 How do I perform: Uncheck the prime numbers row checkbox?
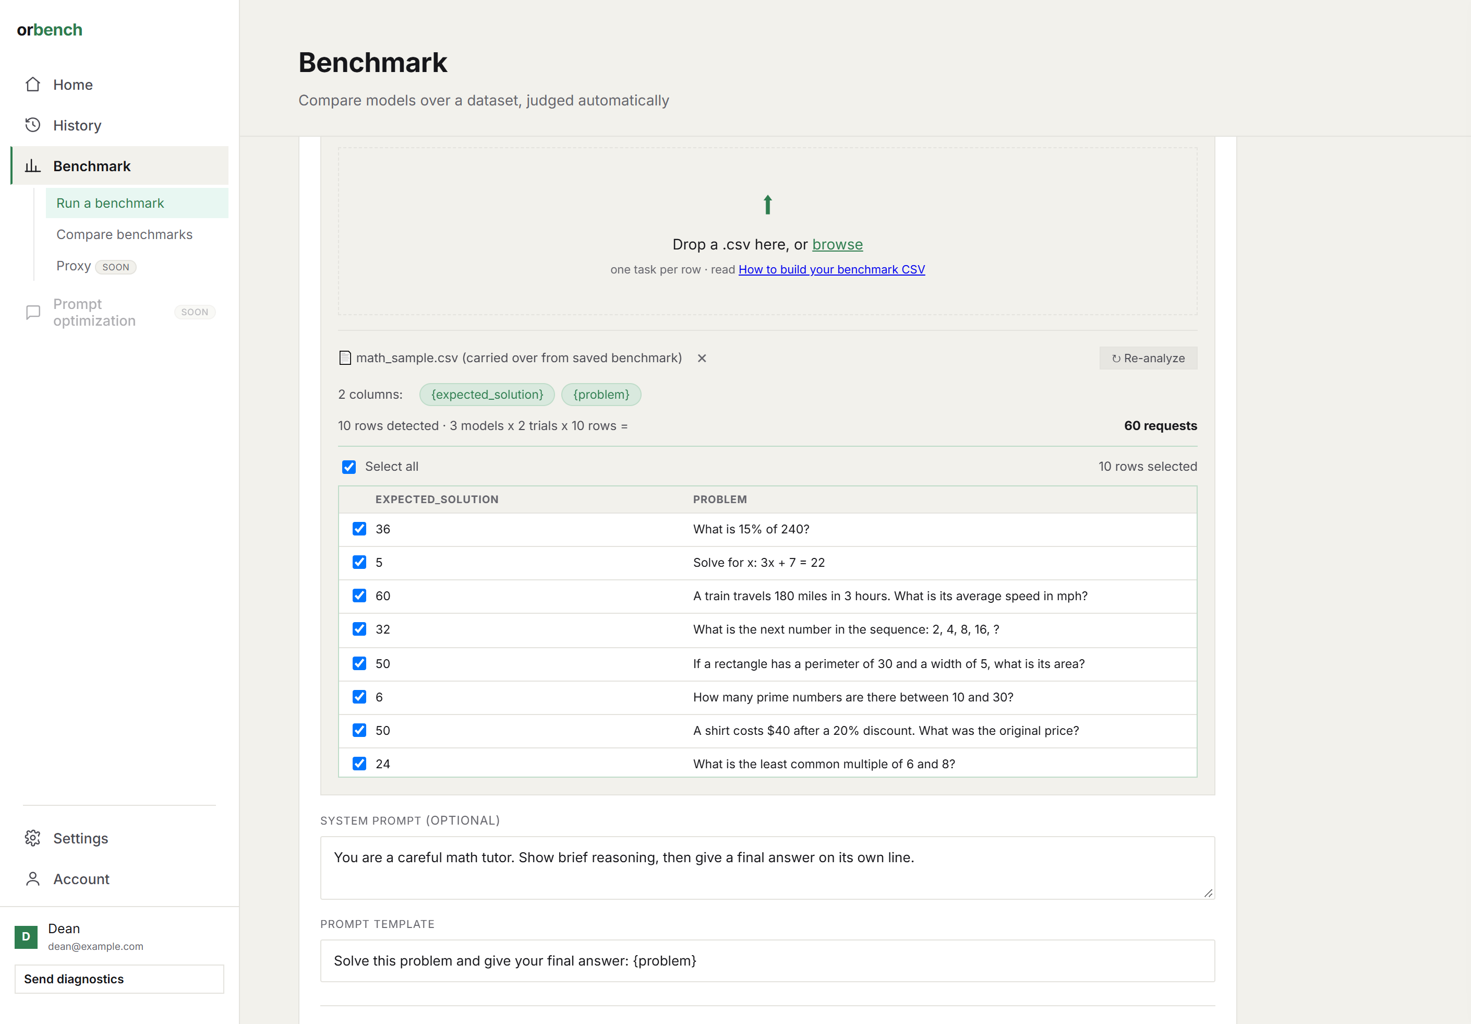[x=359, y=697]
